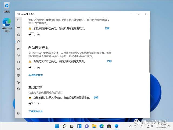Click the 了解更多信息 link
This screenshot has width=173, height=130.
pos(35,111)
